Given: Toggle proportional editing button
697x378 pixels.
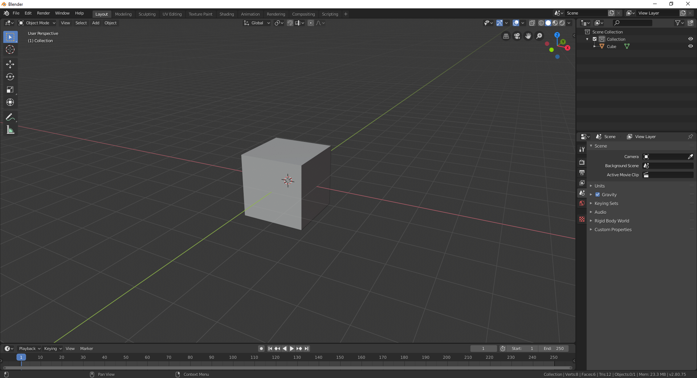Looking at the screenshot, I should (x=311, y=23).
